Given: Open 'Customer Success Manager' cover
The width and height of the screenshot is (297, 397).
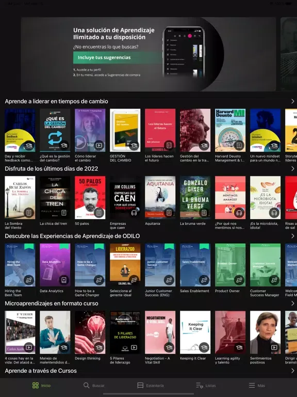Looking at the screenshot, I should point(265,265).
